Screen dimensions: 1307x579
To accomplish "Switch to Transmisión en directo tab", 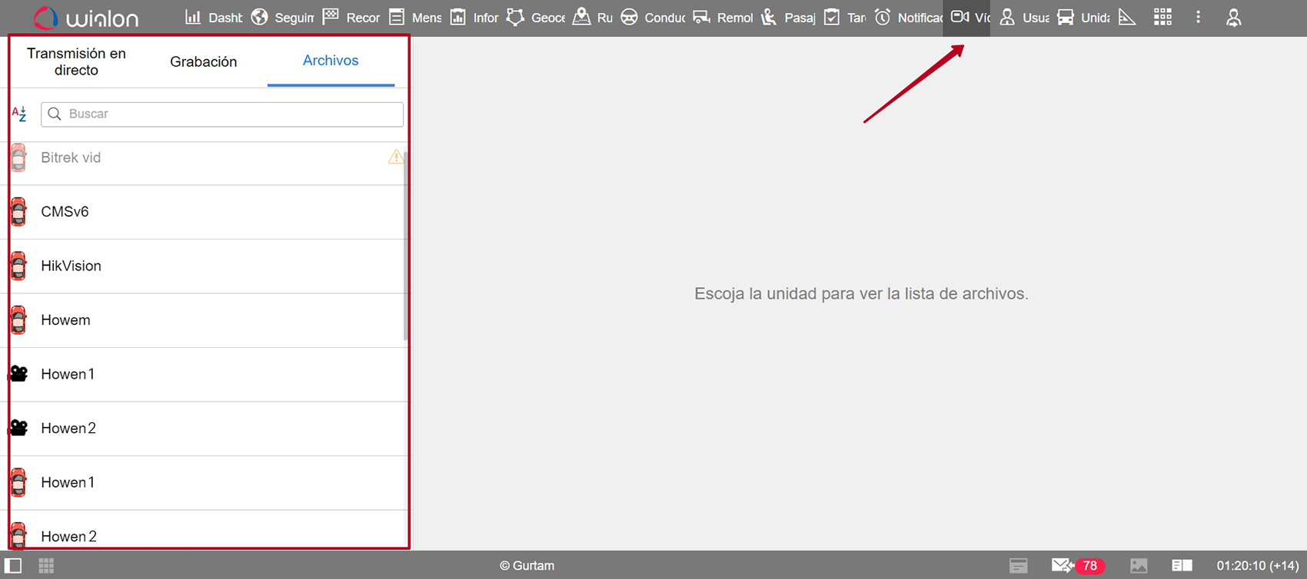I will [x=76, y=61].
